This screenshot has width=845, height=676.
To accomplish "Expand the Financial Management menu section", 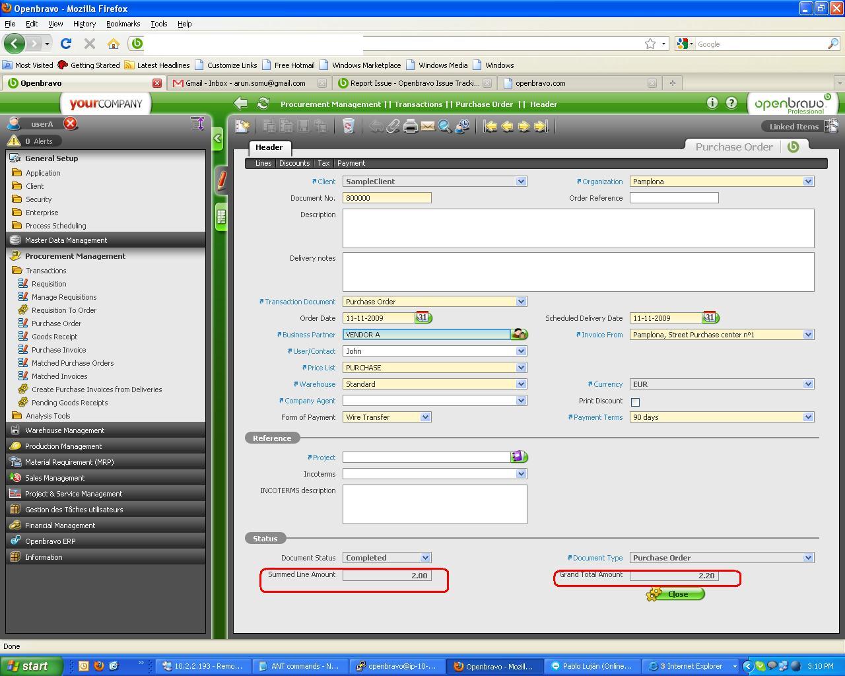I will tap(106, 525).
